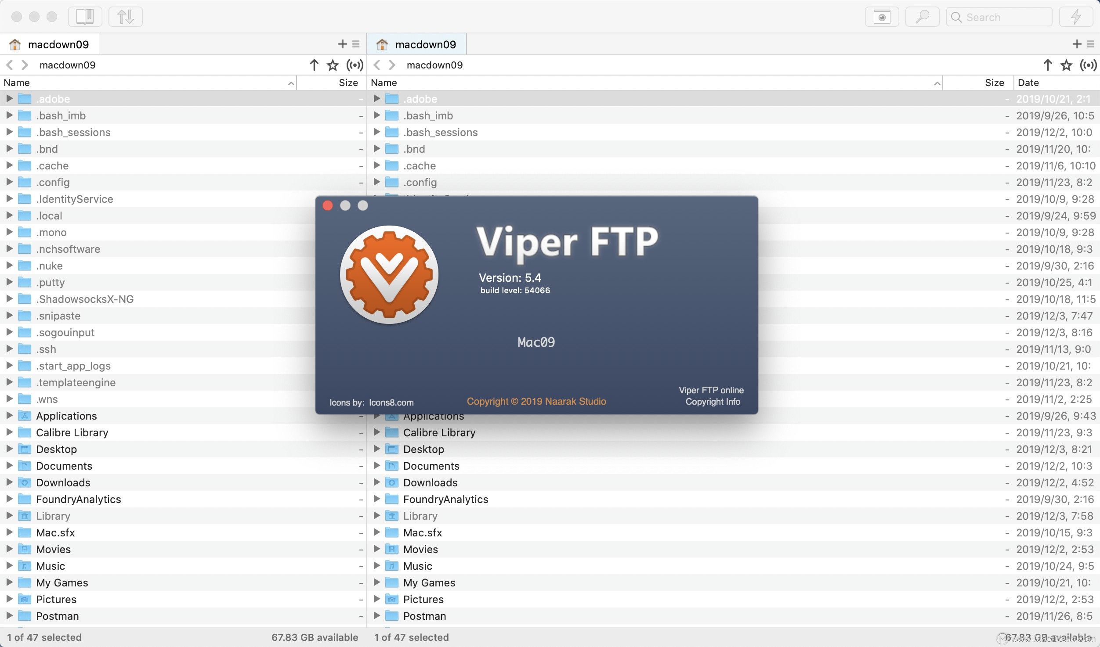Expand Applications folder in left pane
Screen dimensions: 1100x647
pos(9,416)
